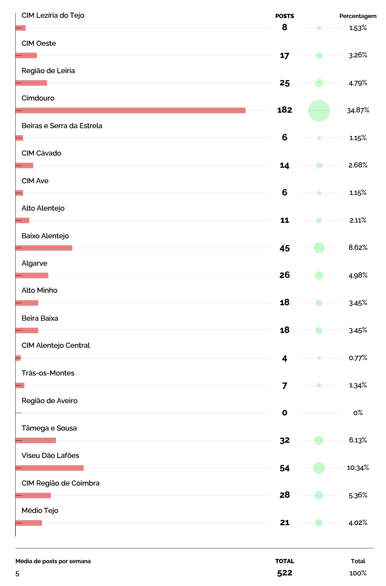Click the green bubble for CIM Região de Coimbra
Viewport: 386px width, 586px height.
[319, 495]
